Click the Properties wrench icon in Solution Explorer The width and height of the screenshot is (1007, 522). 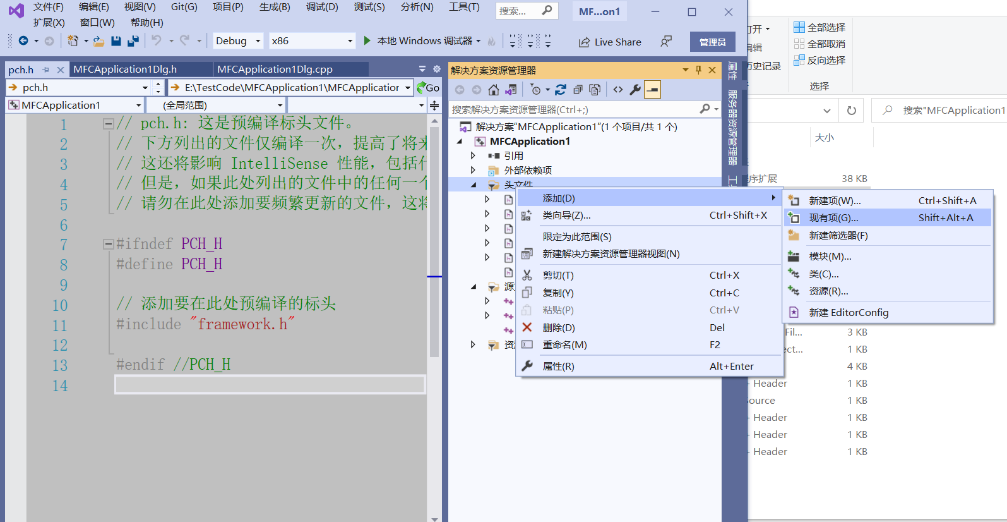click(635, 90)
